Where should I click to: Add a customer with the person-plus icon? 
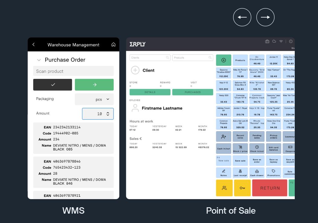pos(223,136)
